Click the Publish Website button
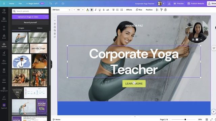Viewport: 216px width, 121px height. click(x=196, y=4)
